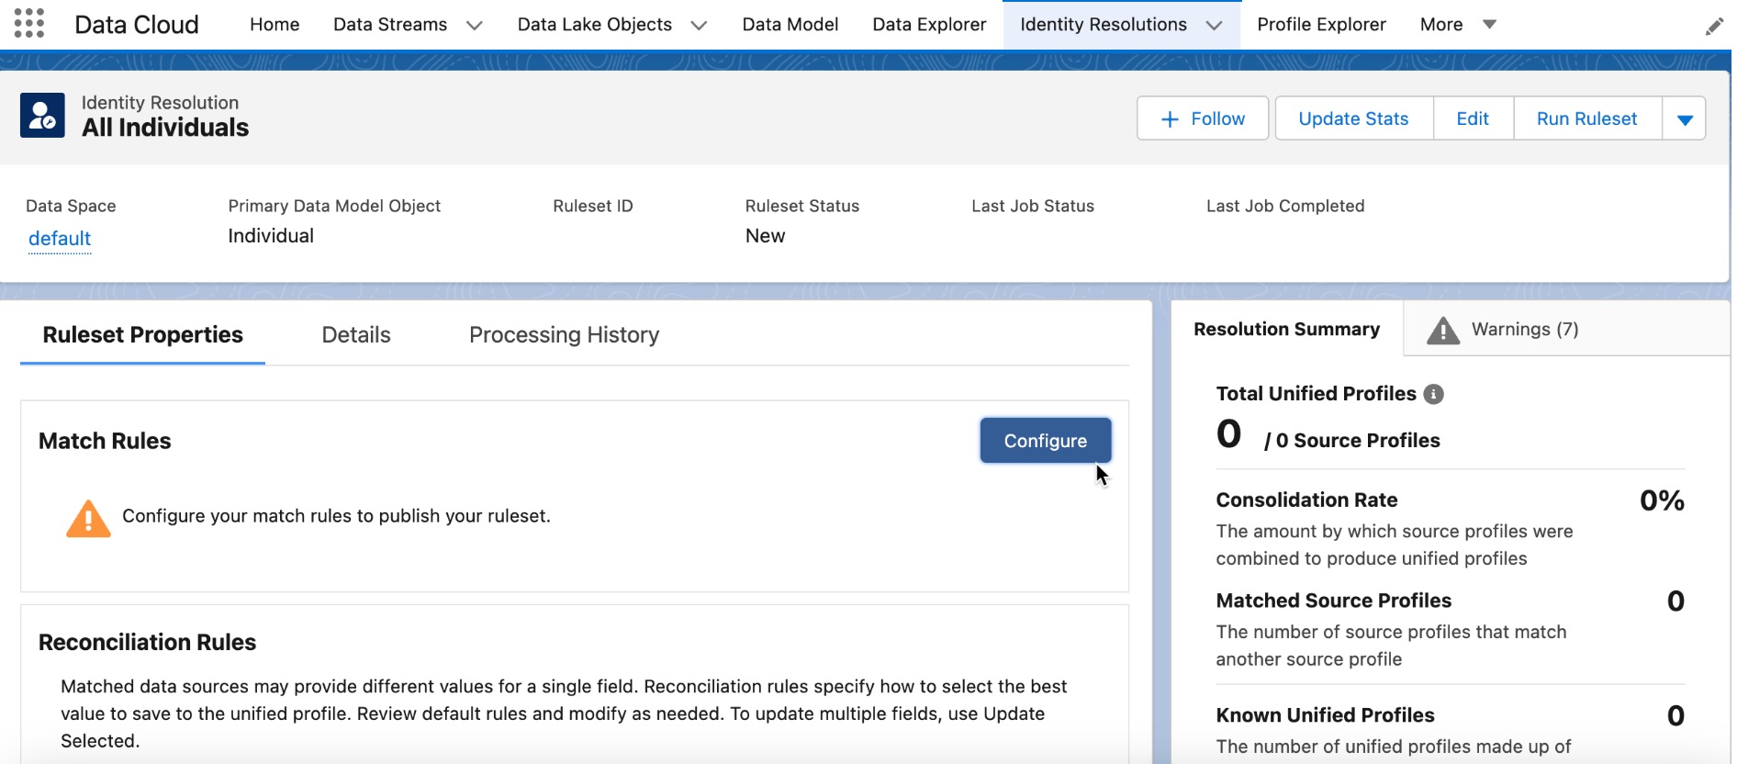This screenshot has width=1737, height=764.
Task: Expand the Data Streams chevron menu
Action: tap(475, 26)
